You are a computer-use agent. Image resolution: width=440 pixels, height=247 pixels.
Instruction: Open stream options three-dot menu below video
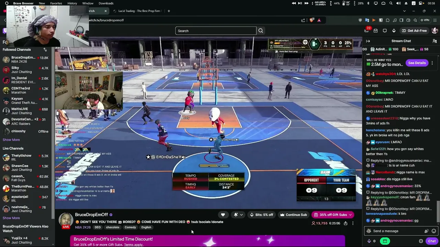pyautogui.click(x=353, y=223)
